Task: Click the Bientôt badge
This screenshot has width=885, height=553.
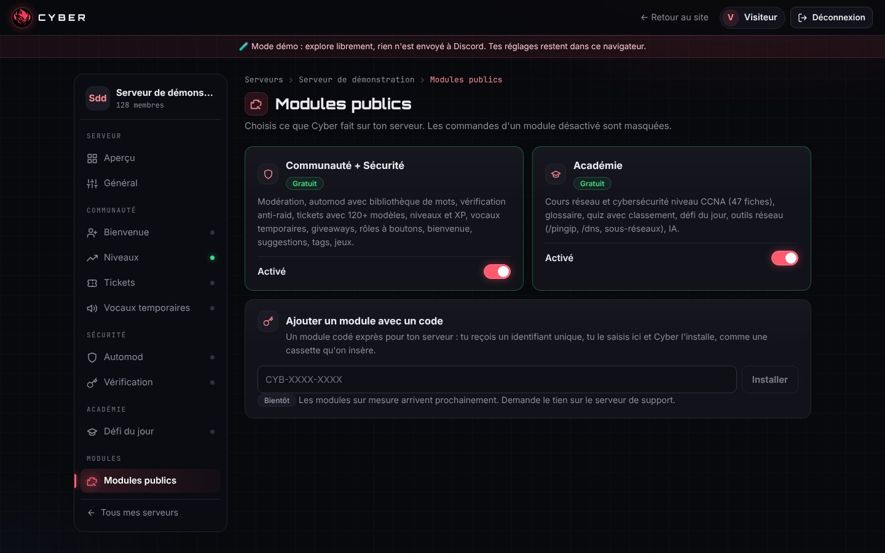Action: (277, 401)
